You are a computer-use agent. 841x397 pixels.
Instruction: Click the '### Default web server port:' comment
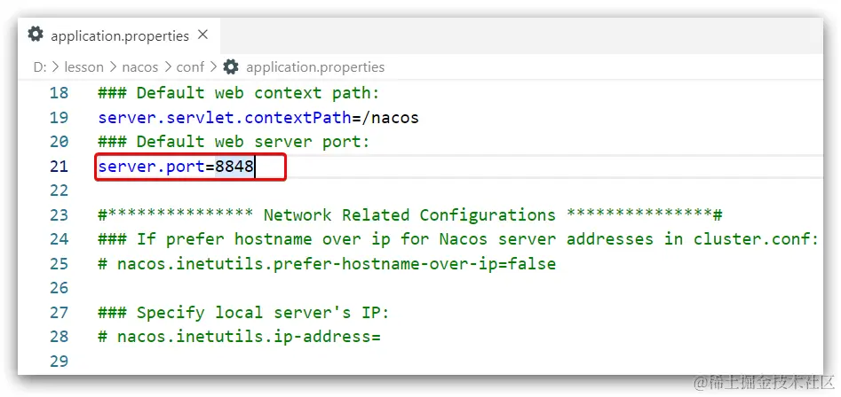pos(234,142)
